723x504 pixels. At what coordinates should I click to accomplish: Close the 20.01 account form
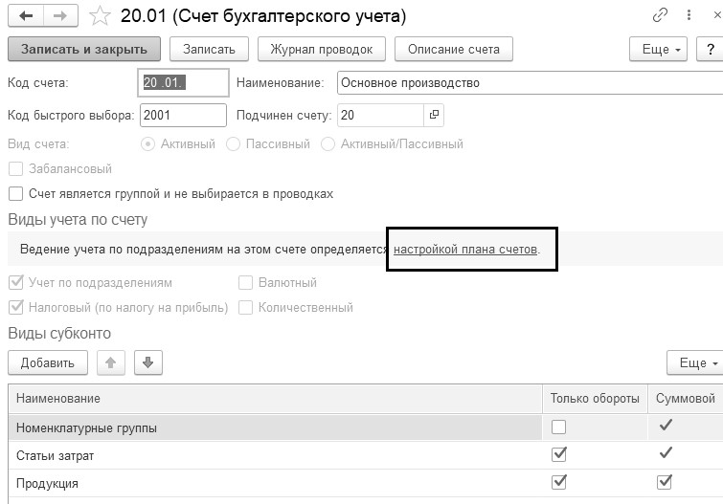[x=717, y=15]
